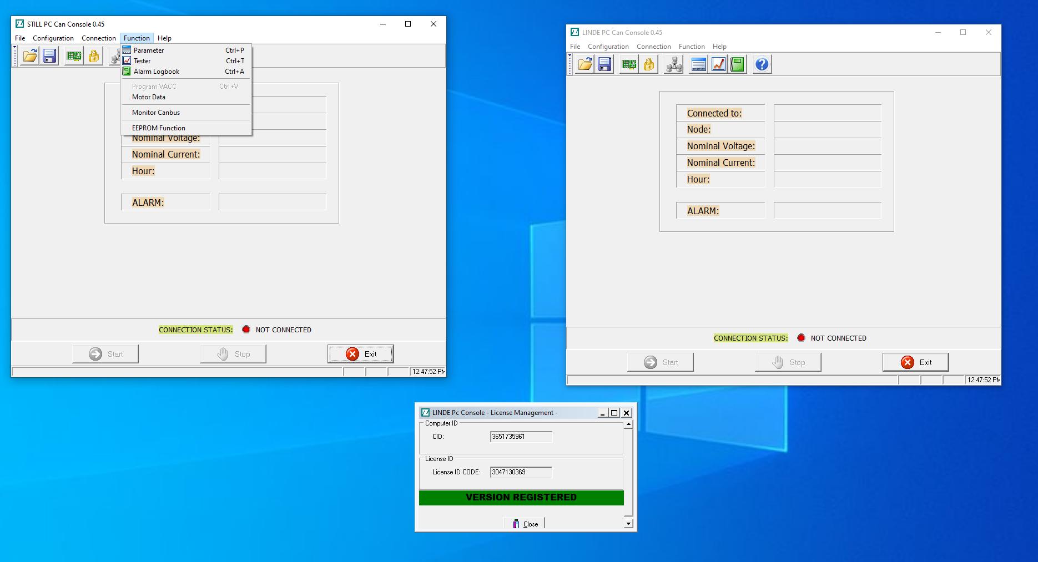Open Alarm Logbook menu entry
The image size is (1038, 562).
tap(186, 72)
